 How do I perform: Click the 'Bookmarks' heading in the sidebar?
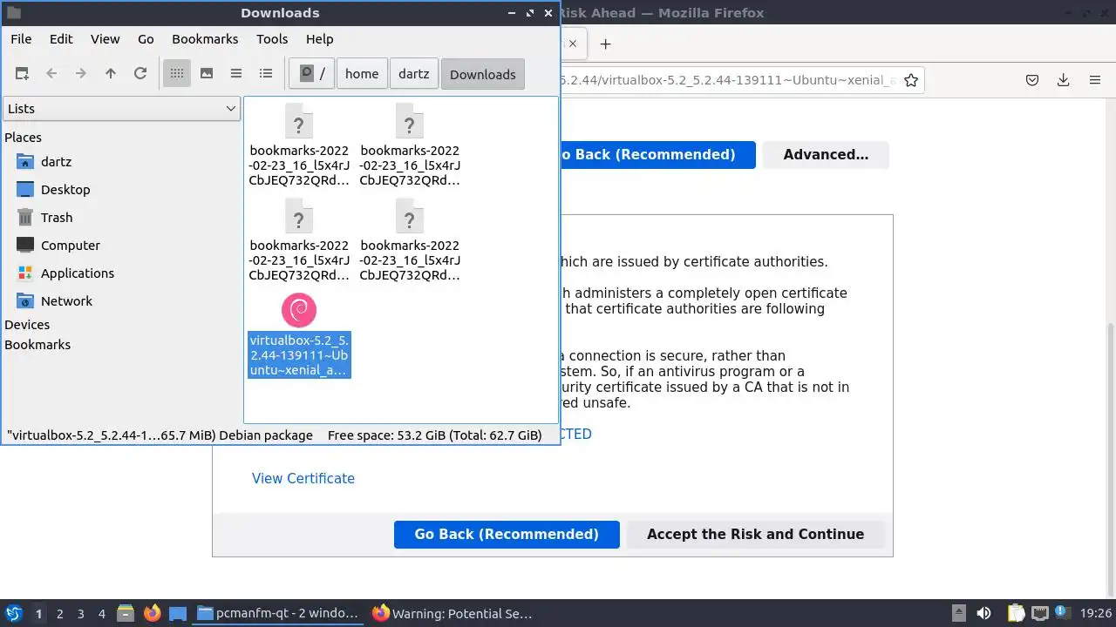click(37, 345)
